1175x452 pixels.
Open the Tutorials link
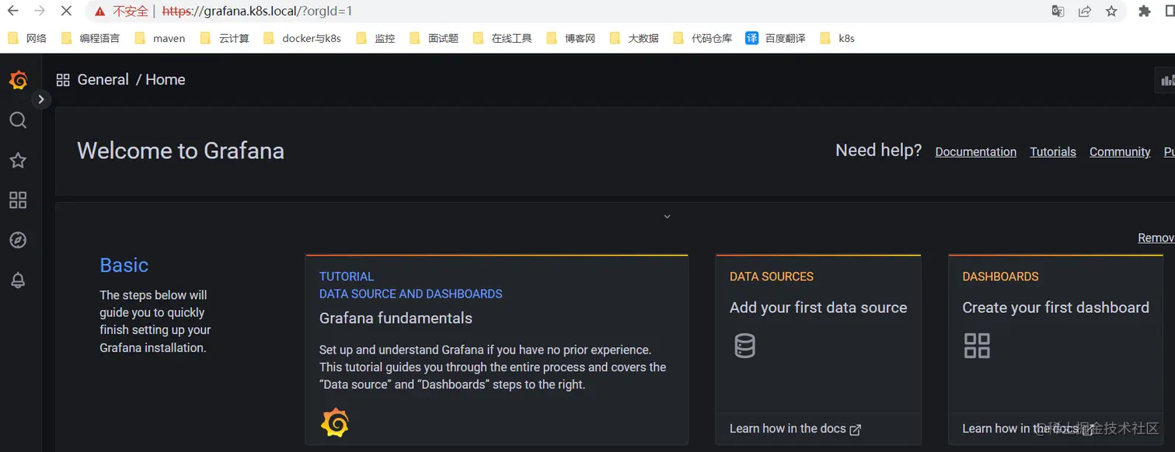point(1053,151)
